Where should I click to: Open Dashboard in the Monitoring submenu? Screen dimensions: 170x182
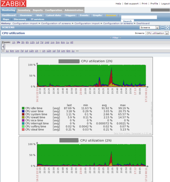pyautogui.click(x=8, y=15)
